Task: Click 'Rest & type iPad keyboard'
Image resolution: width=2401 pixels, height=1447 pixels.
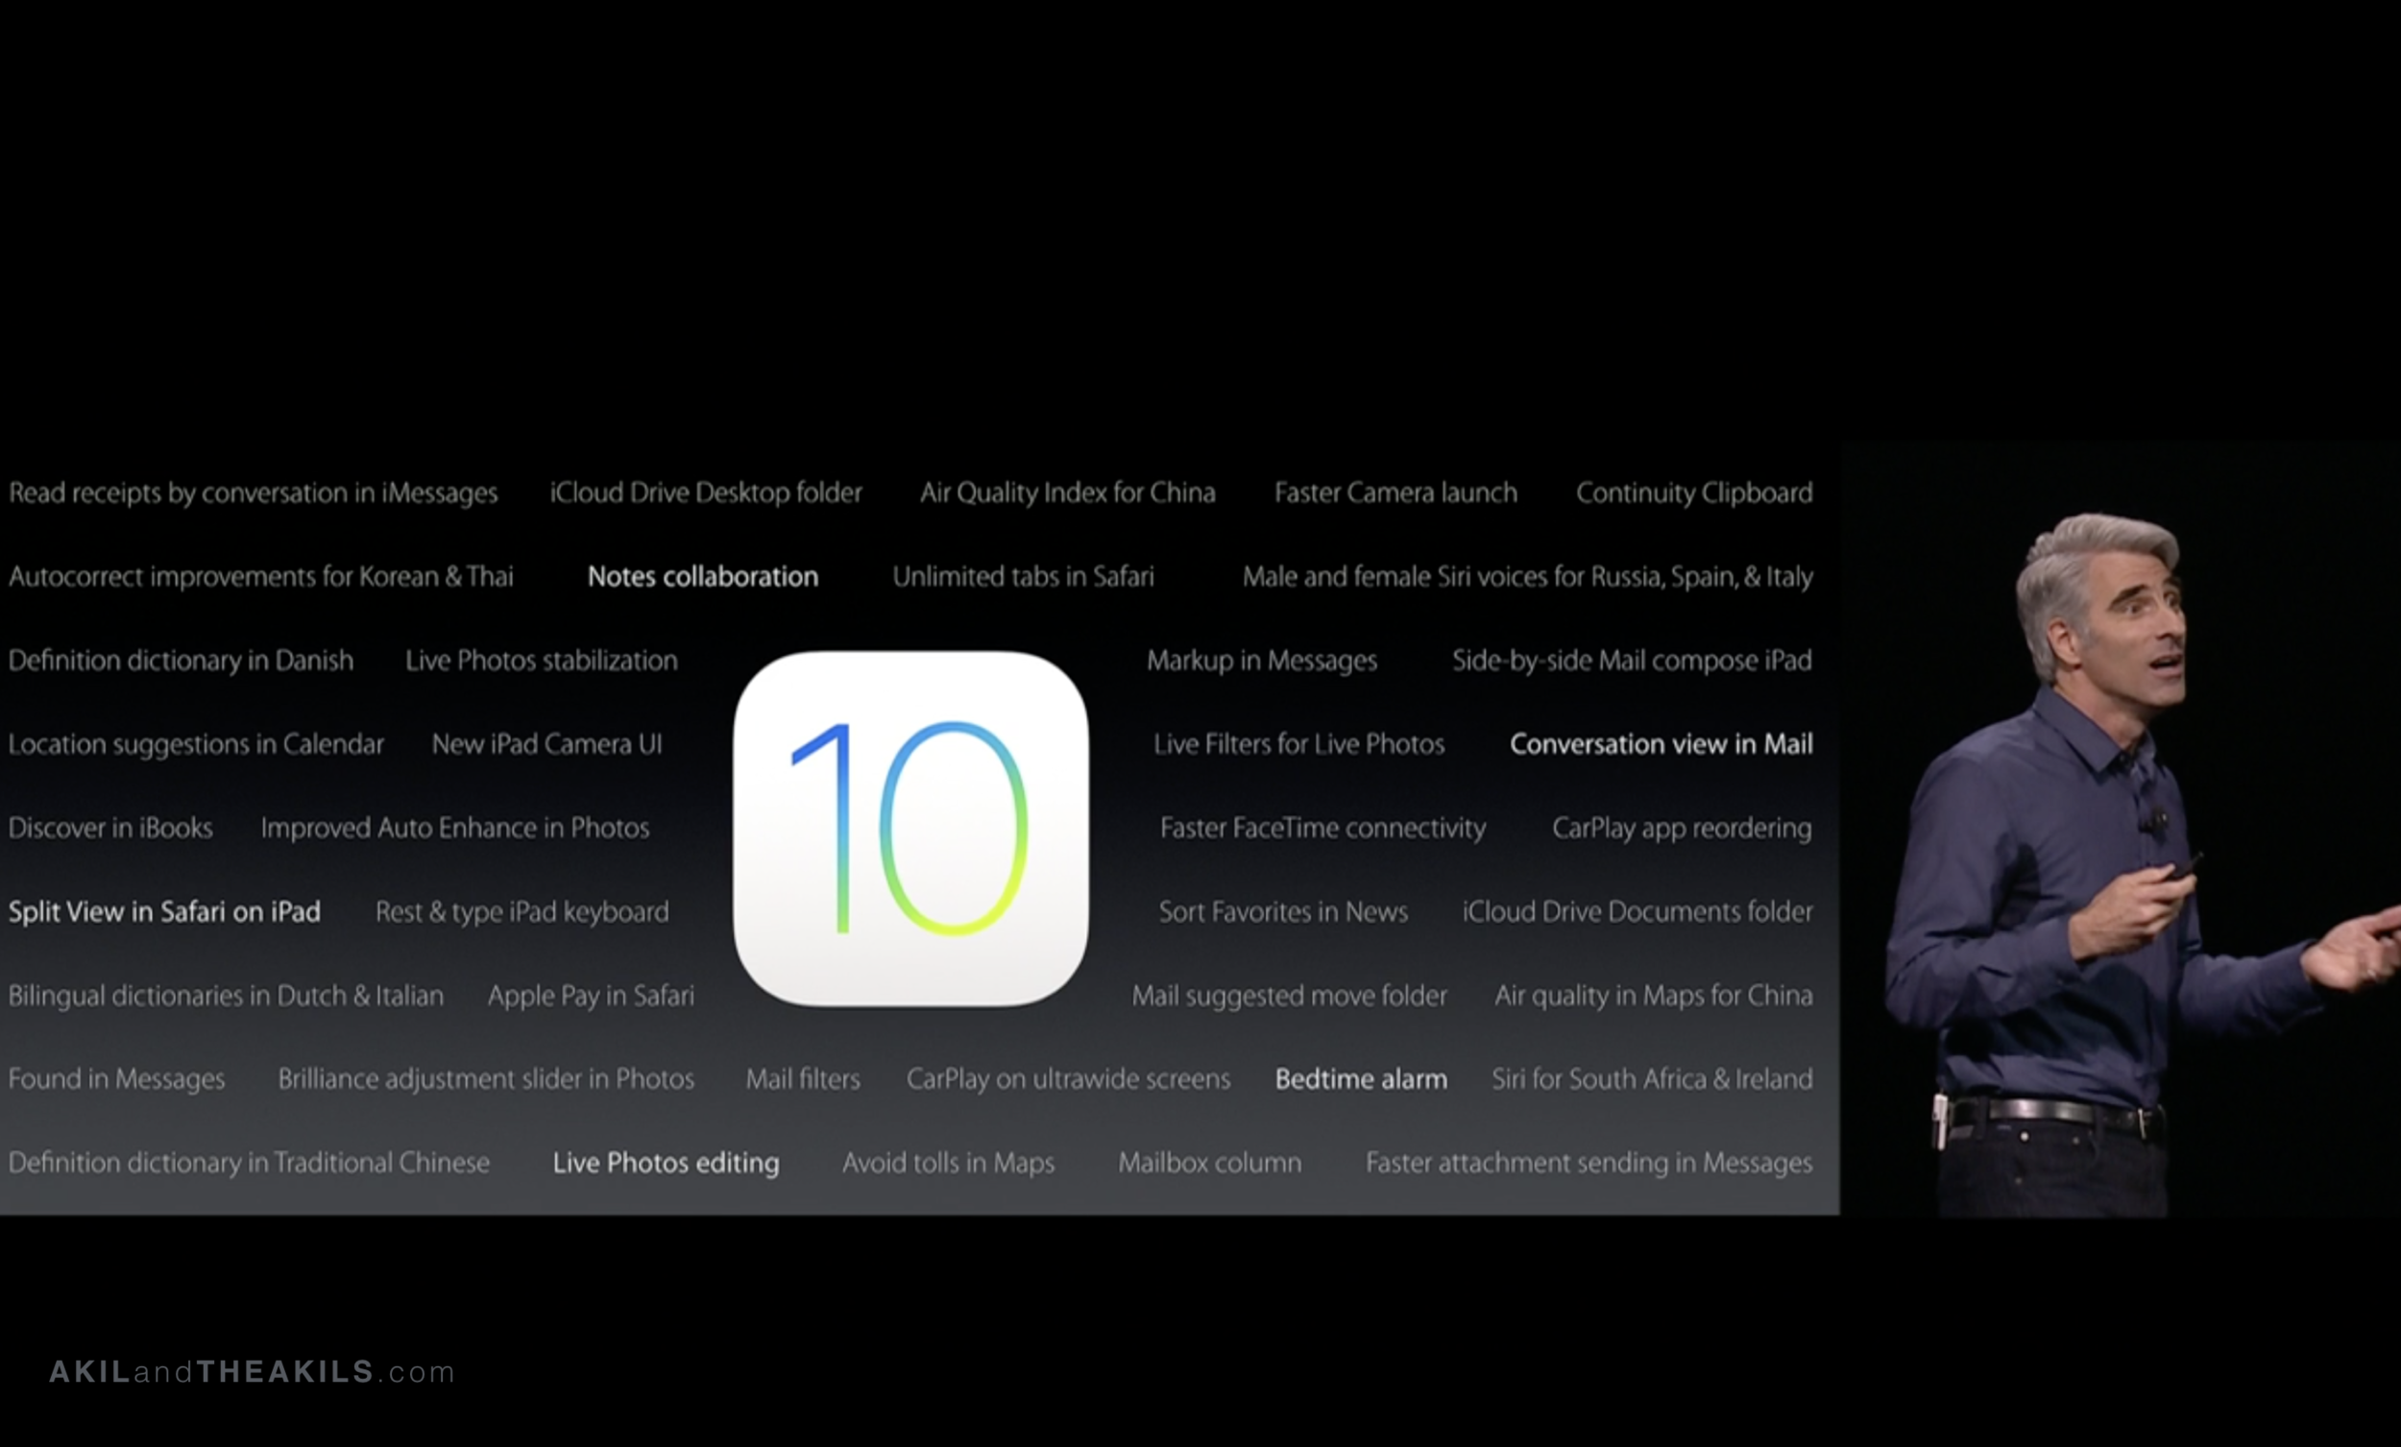Action: point(522,912)
